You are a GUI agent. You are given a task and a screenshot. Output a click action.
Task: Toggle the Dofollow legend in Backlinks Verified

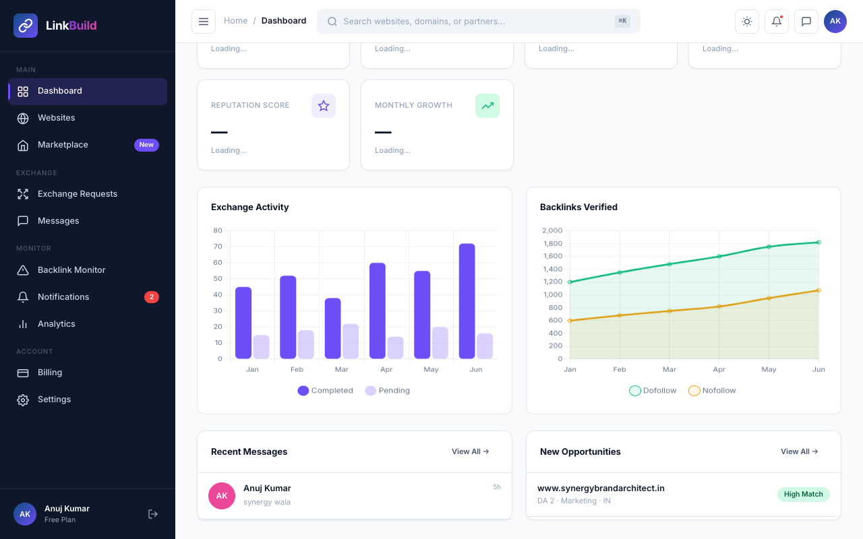tap(653, 391)
